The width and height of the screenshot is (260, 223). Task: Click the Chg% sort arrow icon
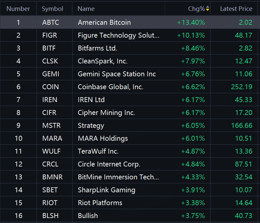(208, 9)
